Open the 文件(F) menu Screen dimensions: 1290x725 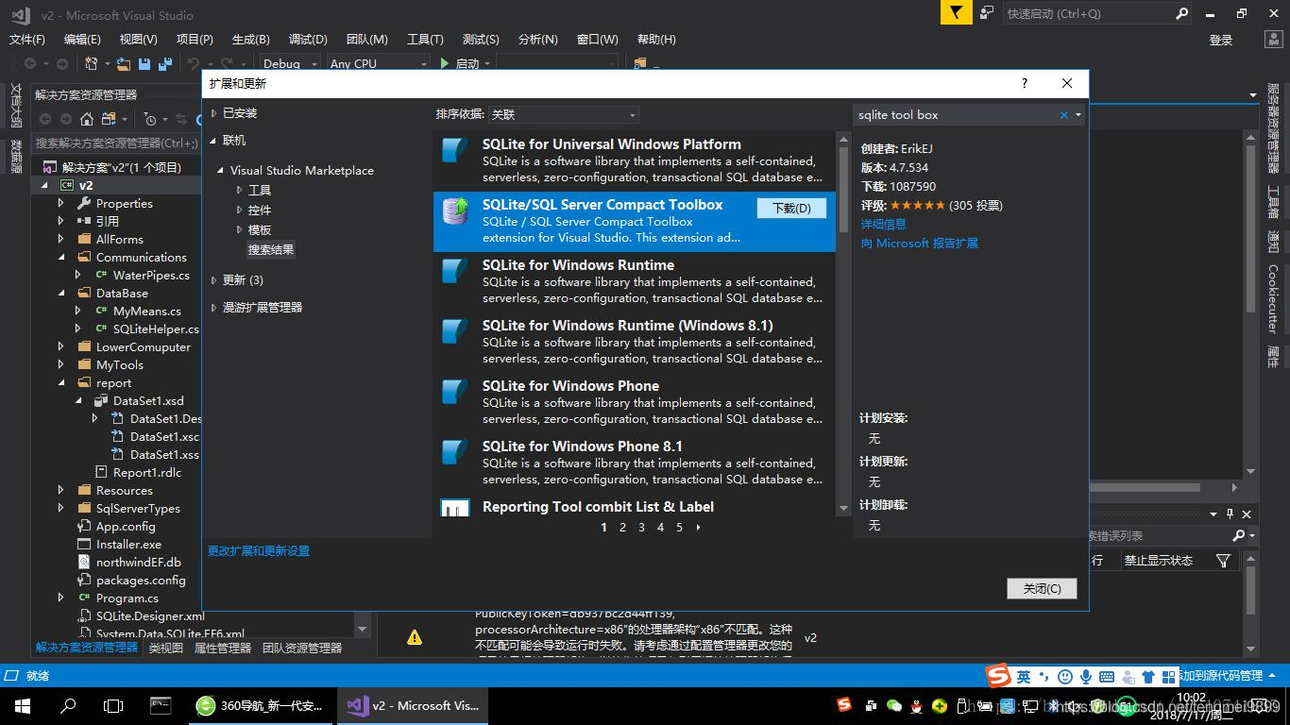27,39
